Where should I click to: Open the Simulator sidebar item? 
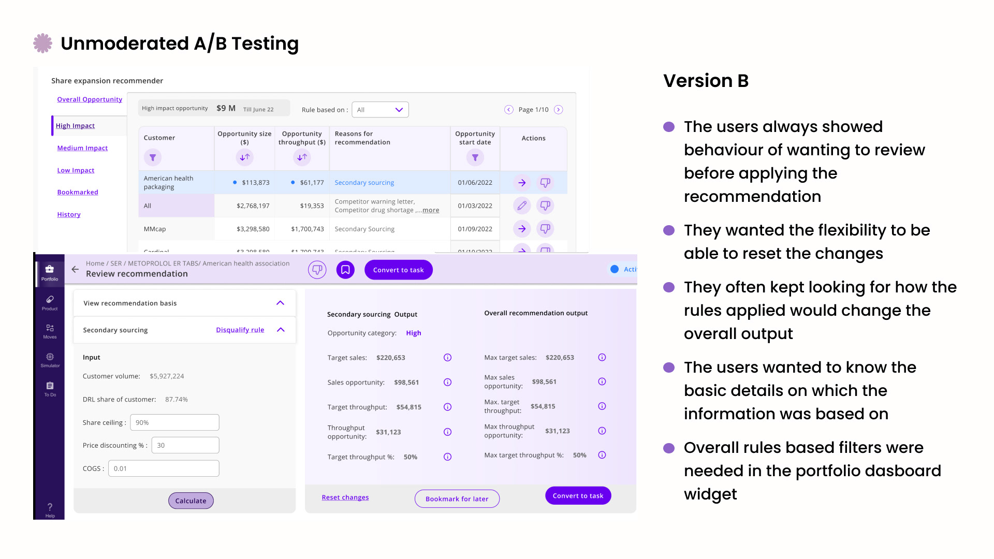50,360
